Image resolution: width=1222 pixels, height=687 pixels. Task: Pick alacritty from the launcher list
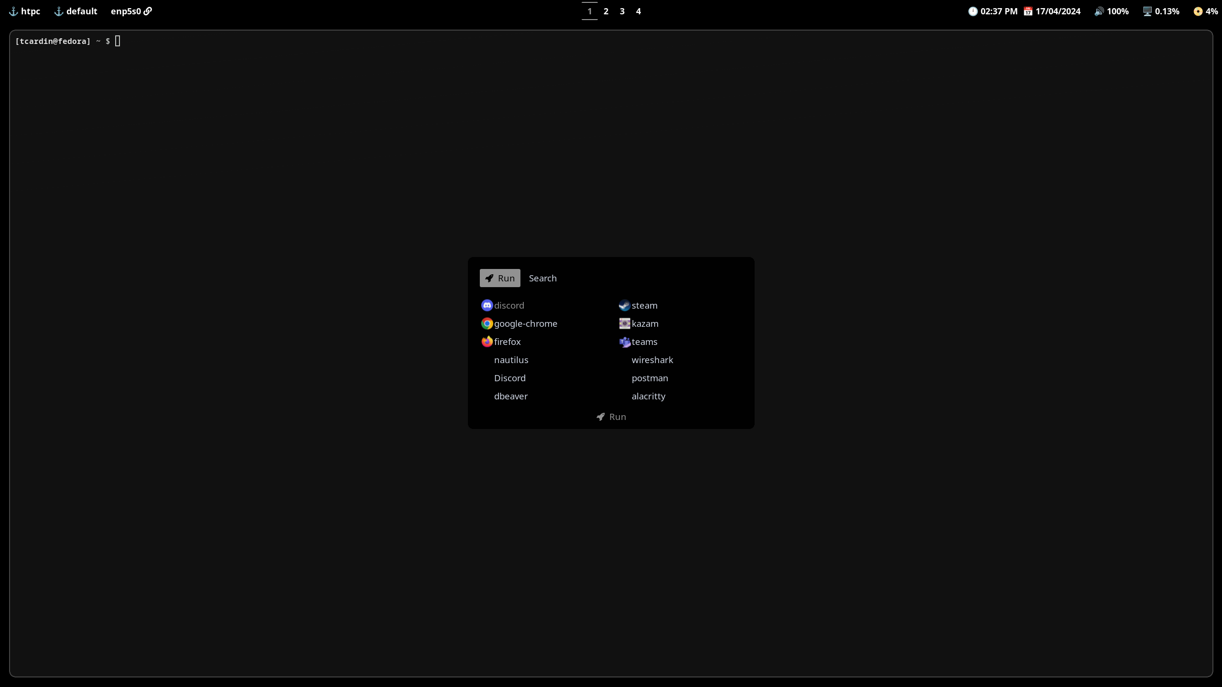pos(648,396)
